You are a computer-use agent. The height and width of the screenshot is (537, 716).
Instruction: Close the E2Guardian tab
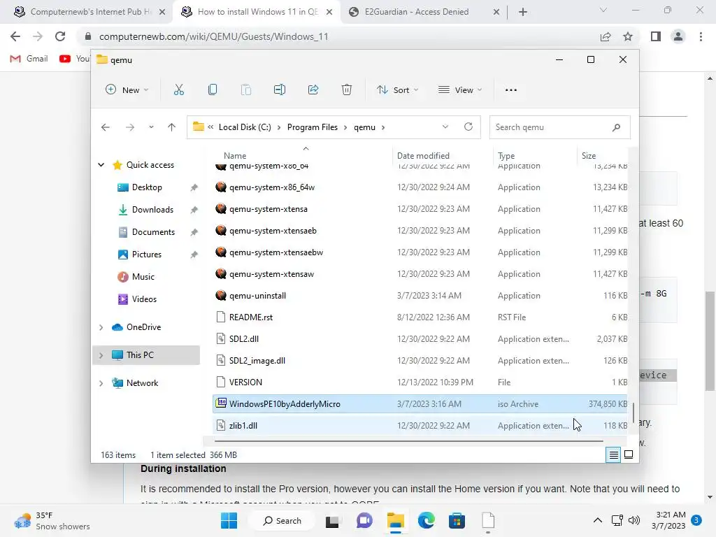tap(496, 12)
